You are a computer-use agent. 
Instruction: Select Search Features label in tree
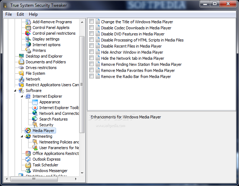point(54,119)
